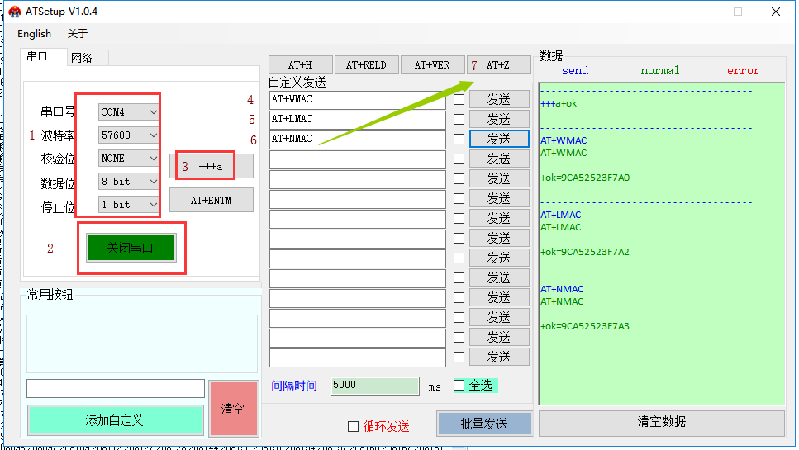Click the 清空数据 clear data button

tap(661, 422)
